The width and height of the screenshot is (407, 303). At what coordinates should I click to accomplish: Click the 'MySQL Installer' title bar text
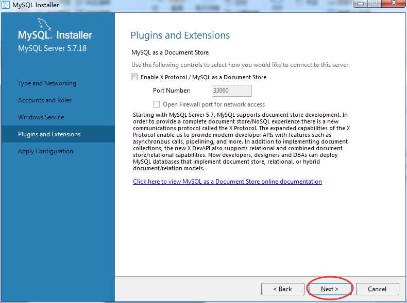pyautogui.click(x=36, y=5)
